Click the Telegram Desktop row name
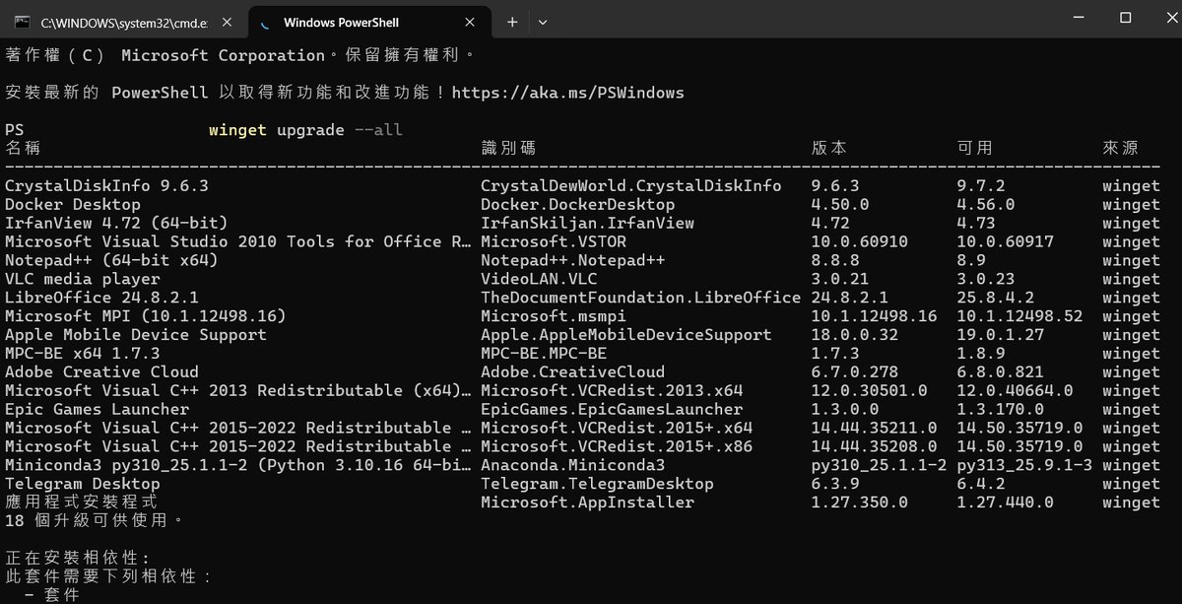This screenshot has height=604, width=1182. (82, 484)
